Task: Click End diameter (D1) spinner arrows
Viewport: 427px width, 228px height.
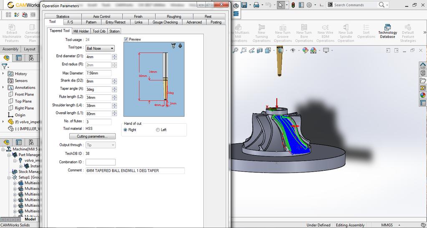Action: (114, 57)
